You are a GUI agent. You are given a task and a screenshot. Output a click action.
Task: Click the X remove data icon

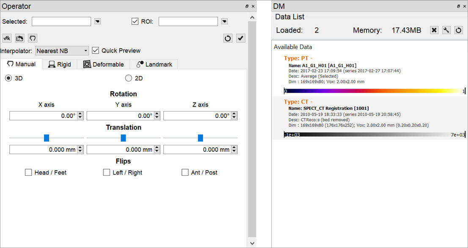[434, 30]
